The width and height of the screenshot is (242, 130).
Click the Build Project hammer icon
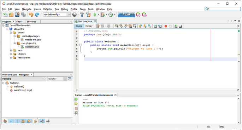(x=82, y=15)
